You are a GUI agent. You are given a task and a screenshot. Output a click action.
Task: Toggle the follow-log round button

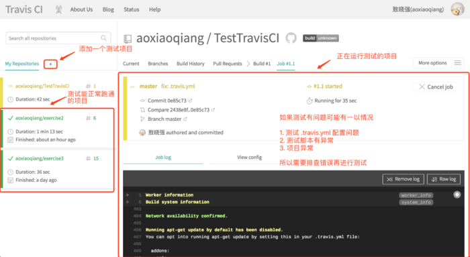[x=457, y=195]
